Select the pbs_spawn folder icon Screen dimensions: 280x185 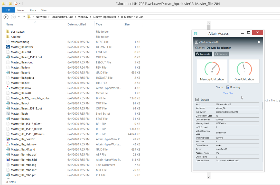click(8, 31)
